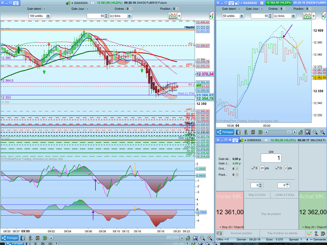327x245 pixels.
Task: Open link group icon in right chart toolbar
Action: [x=246, y=132]
